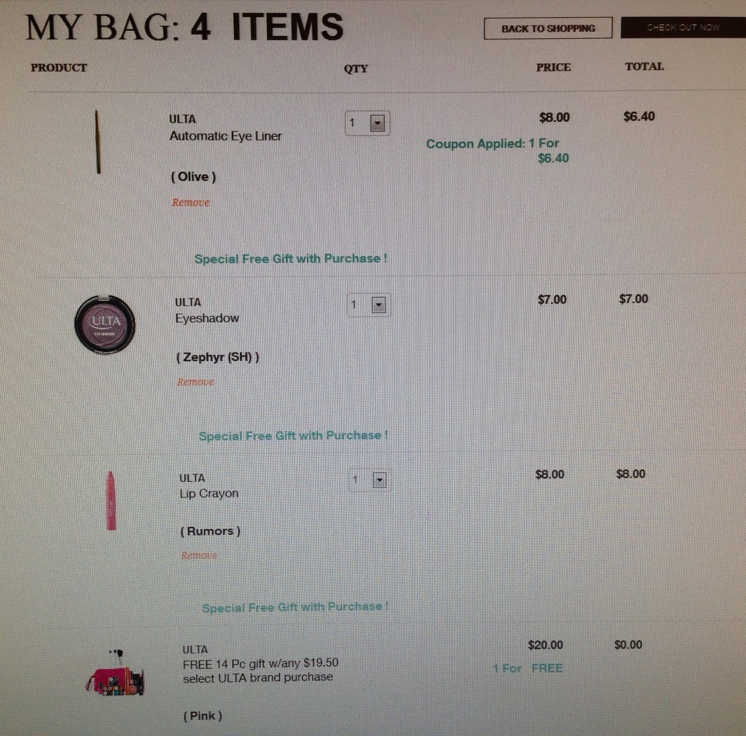Open the quantity dropdown for Lip Crayon
Viewport: 746px width, 736px height.
pos(370,480)
